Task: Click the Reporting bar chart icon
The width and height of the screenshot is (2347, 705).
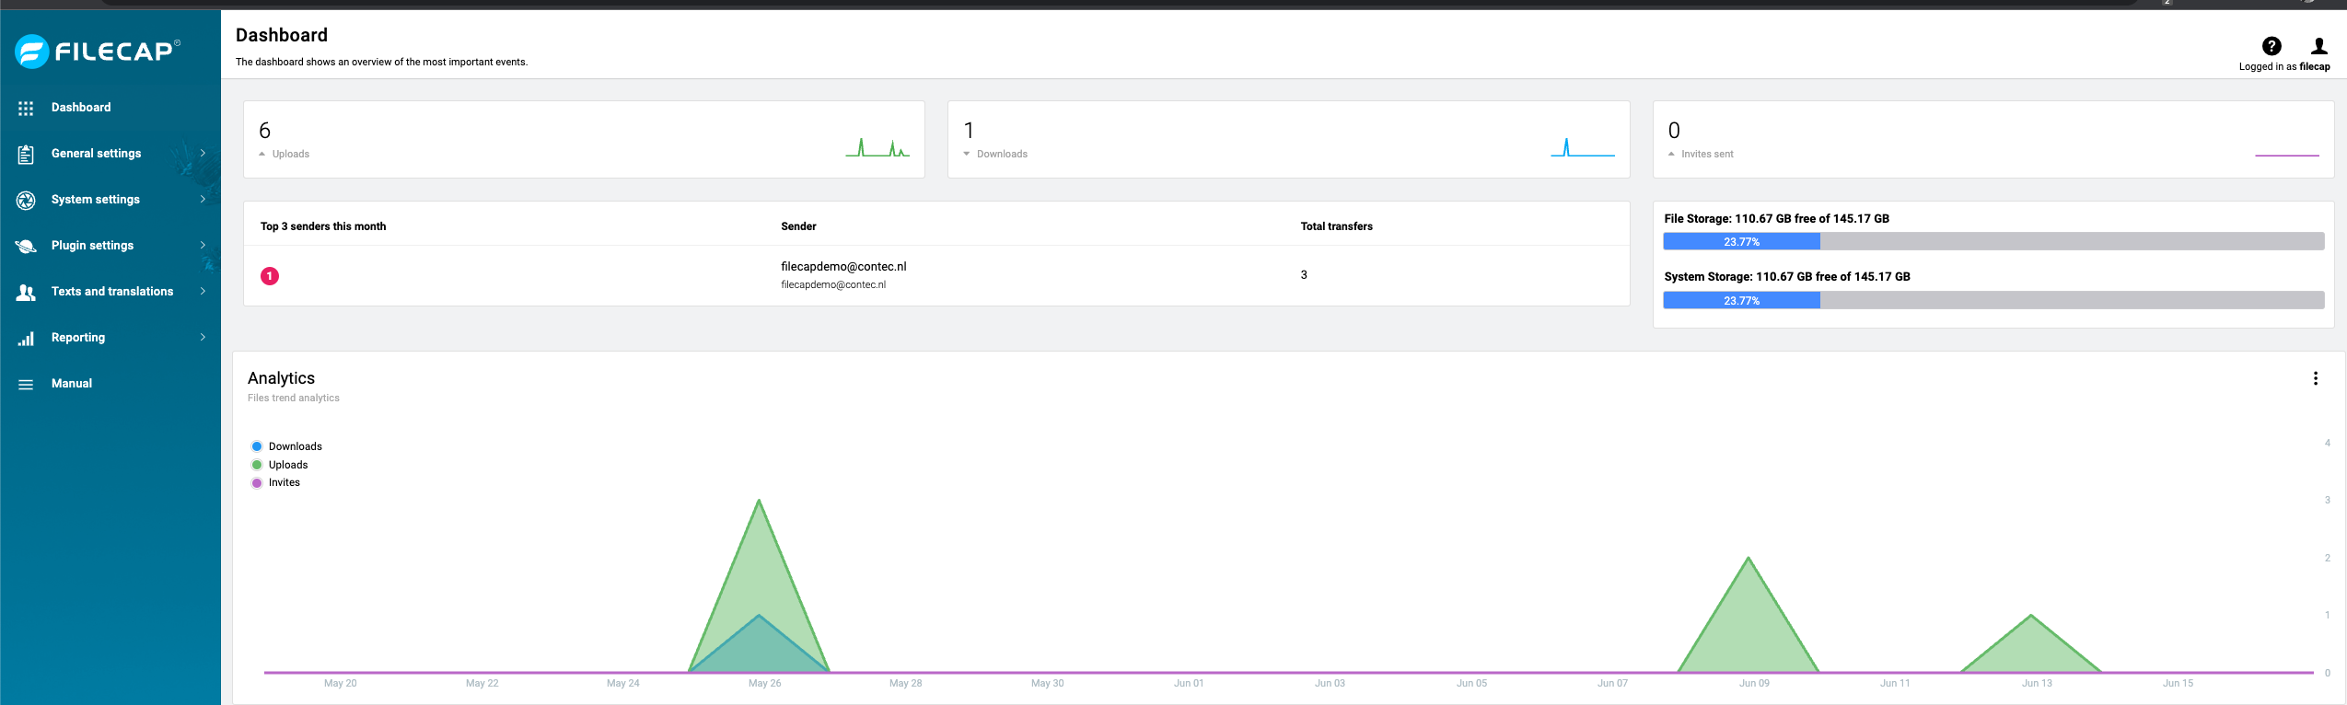Action: coord(26,339)
